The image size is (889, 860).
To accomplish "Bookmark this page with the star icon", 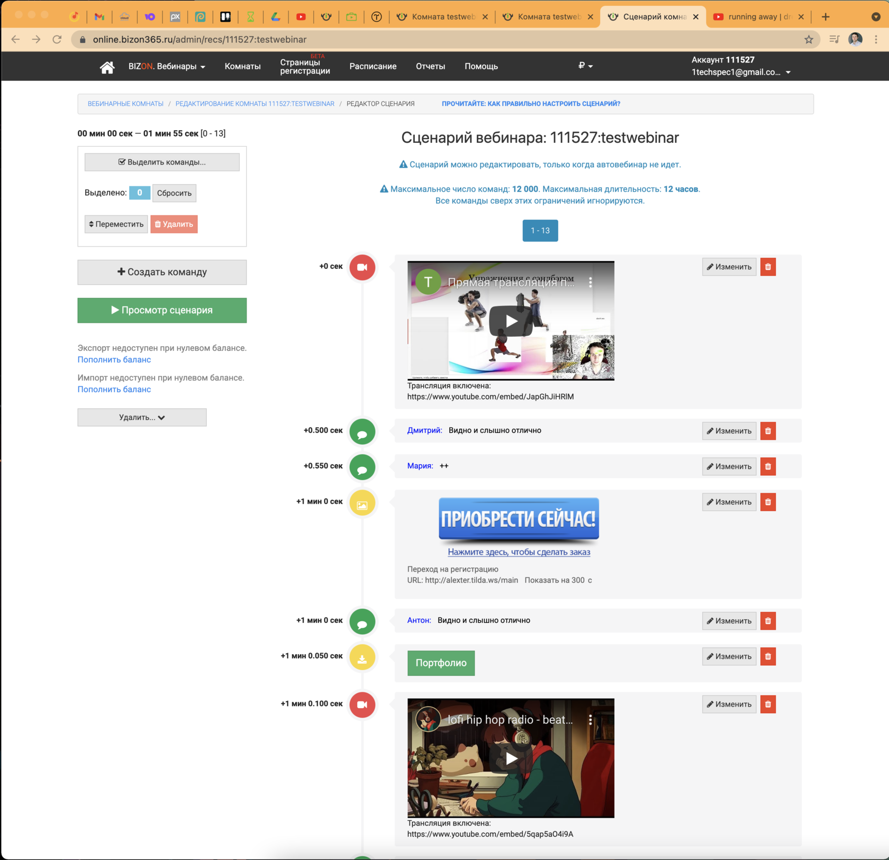I will pyautogui.click(x=809, y=40).
